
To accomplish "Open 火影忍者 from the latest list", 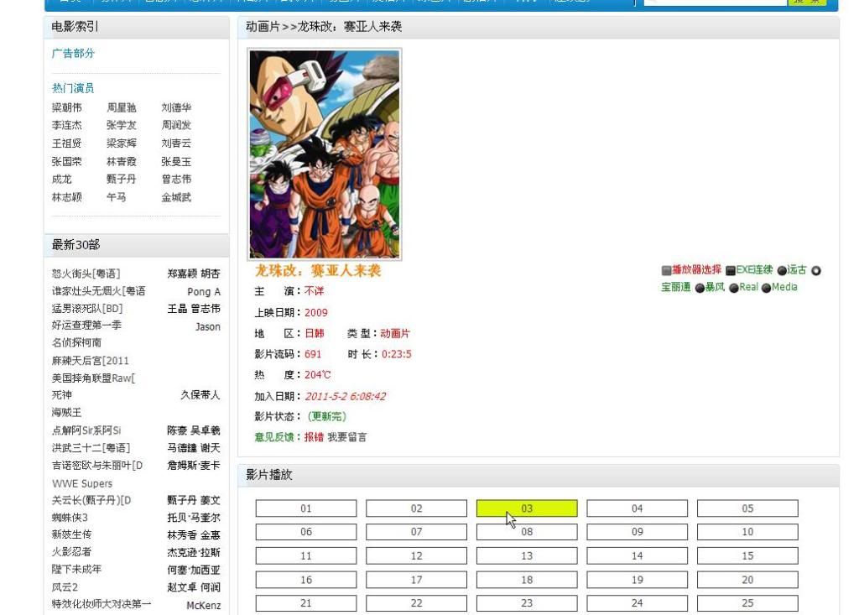I will (72, 552).
